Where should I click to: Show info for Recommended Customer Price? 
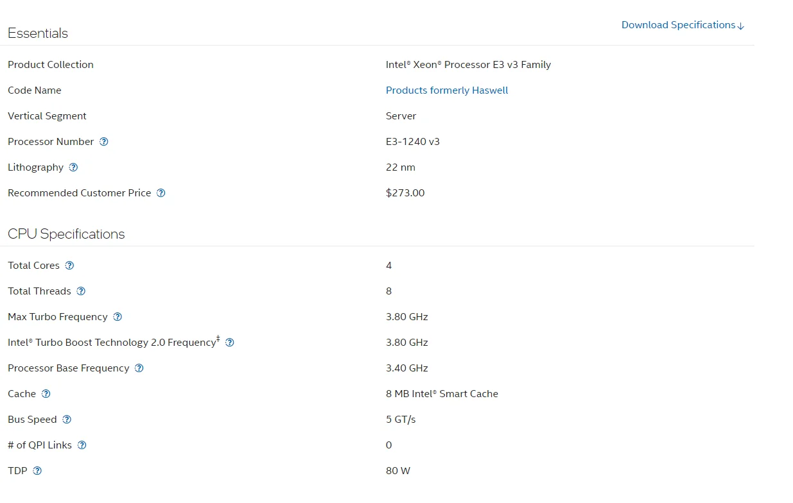point(161,193)
